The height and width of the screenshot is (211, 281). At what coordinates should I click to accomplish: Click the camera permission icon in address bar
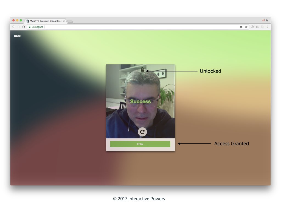(241, 27)
